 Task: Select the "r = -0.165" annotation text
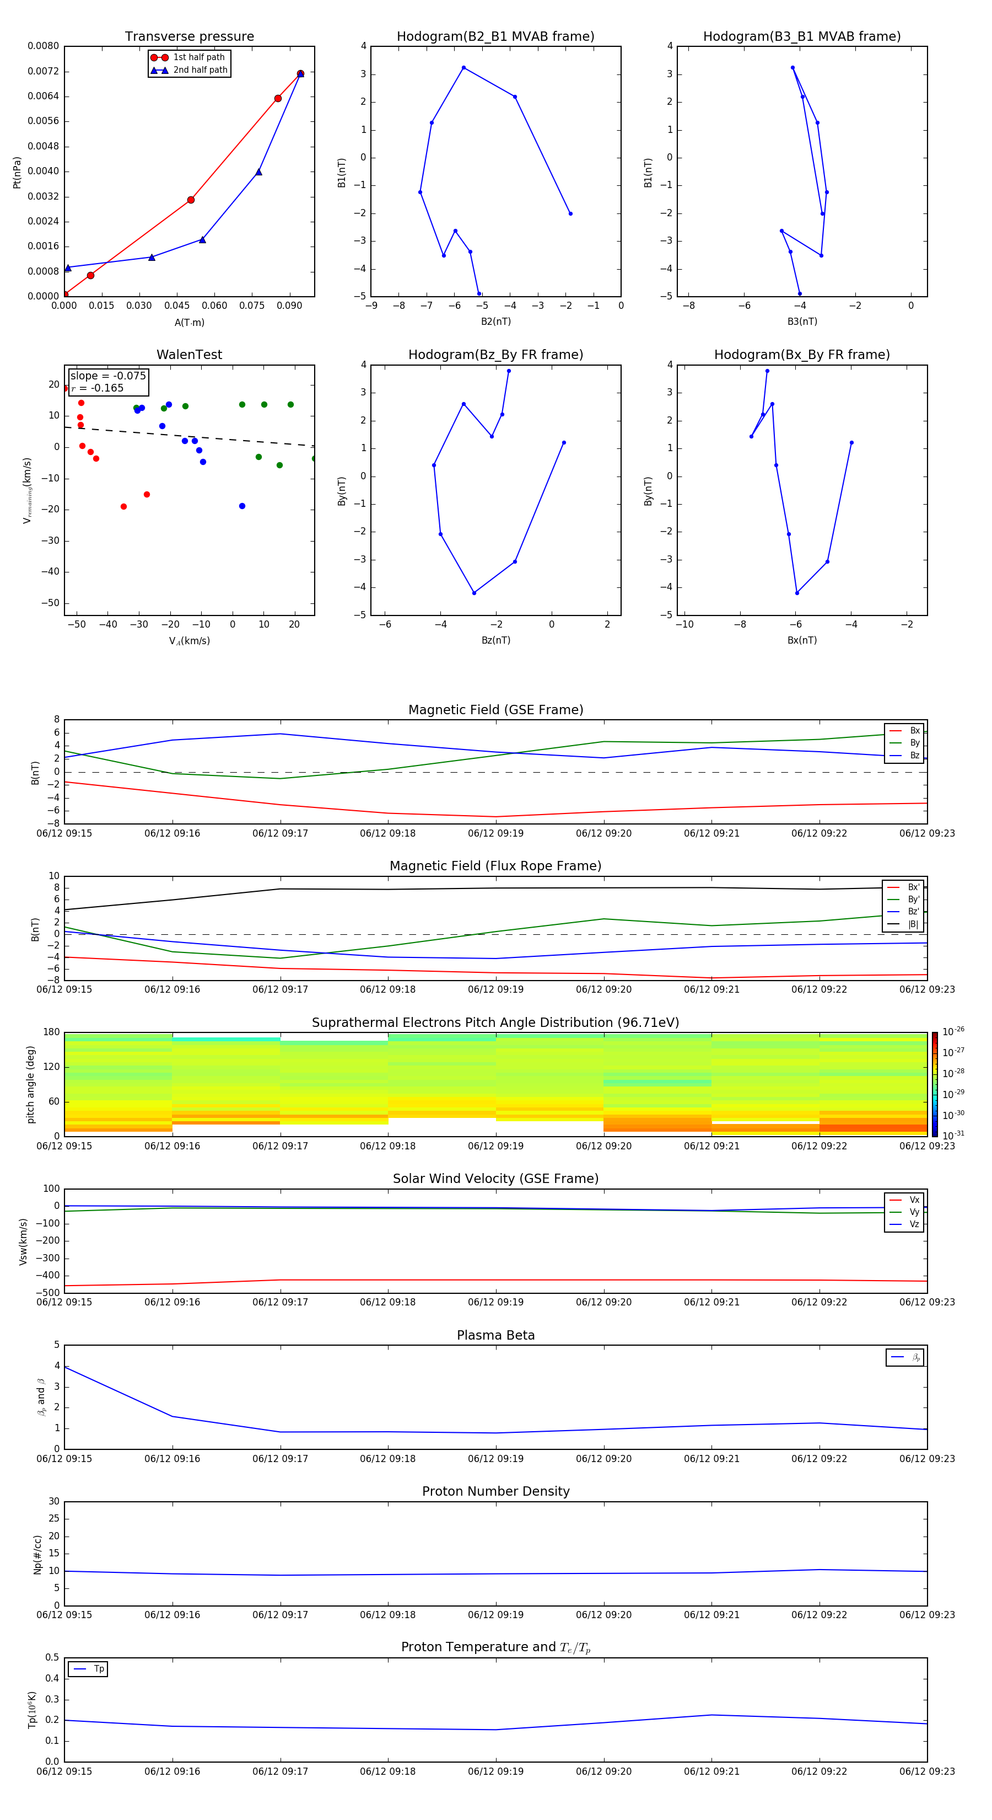point(98,388)
